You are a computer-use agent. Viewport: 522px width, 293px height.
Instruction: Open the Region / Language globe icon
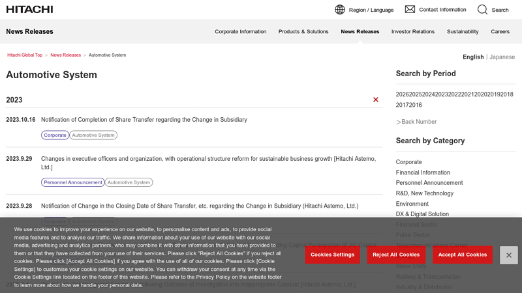tap(340, 10)
